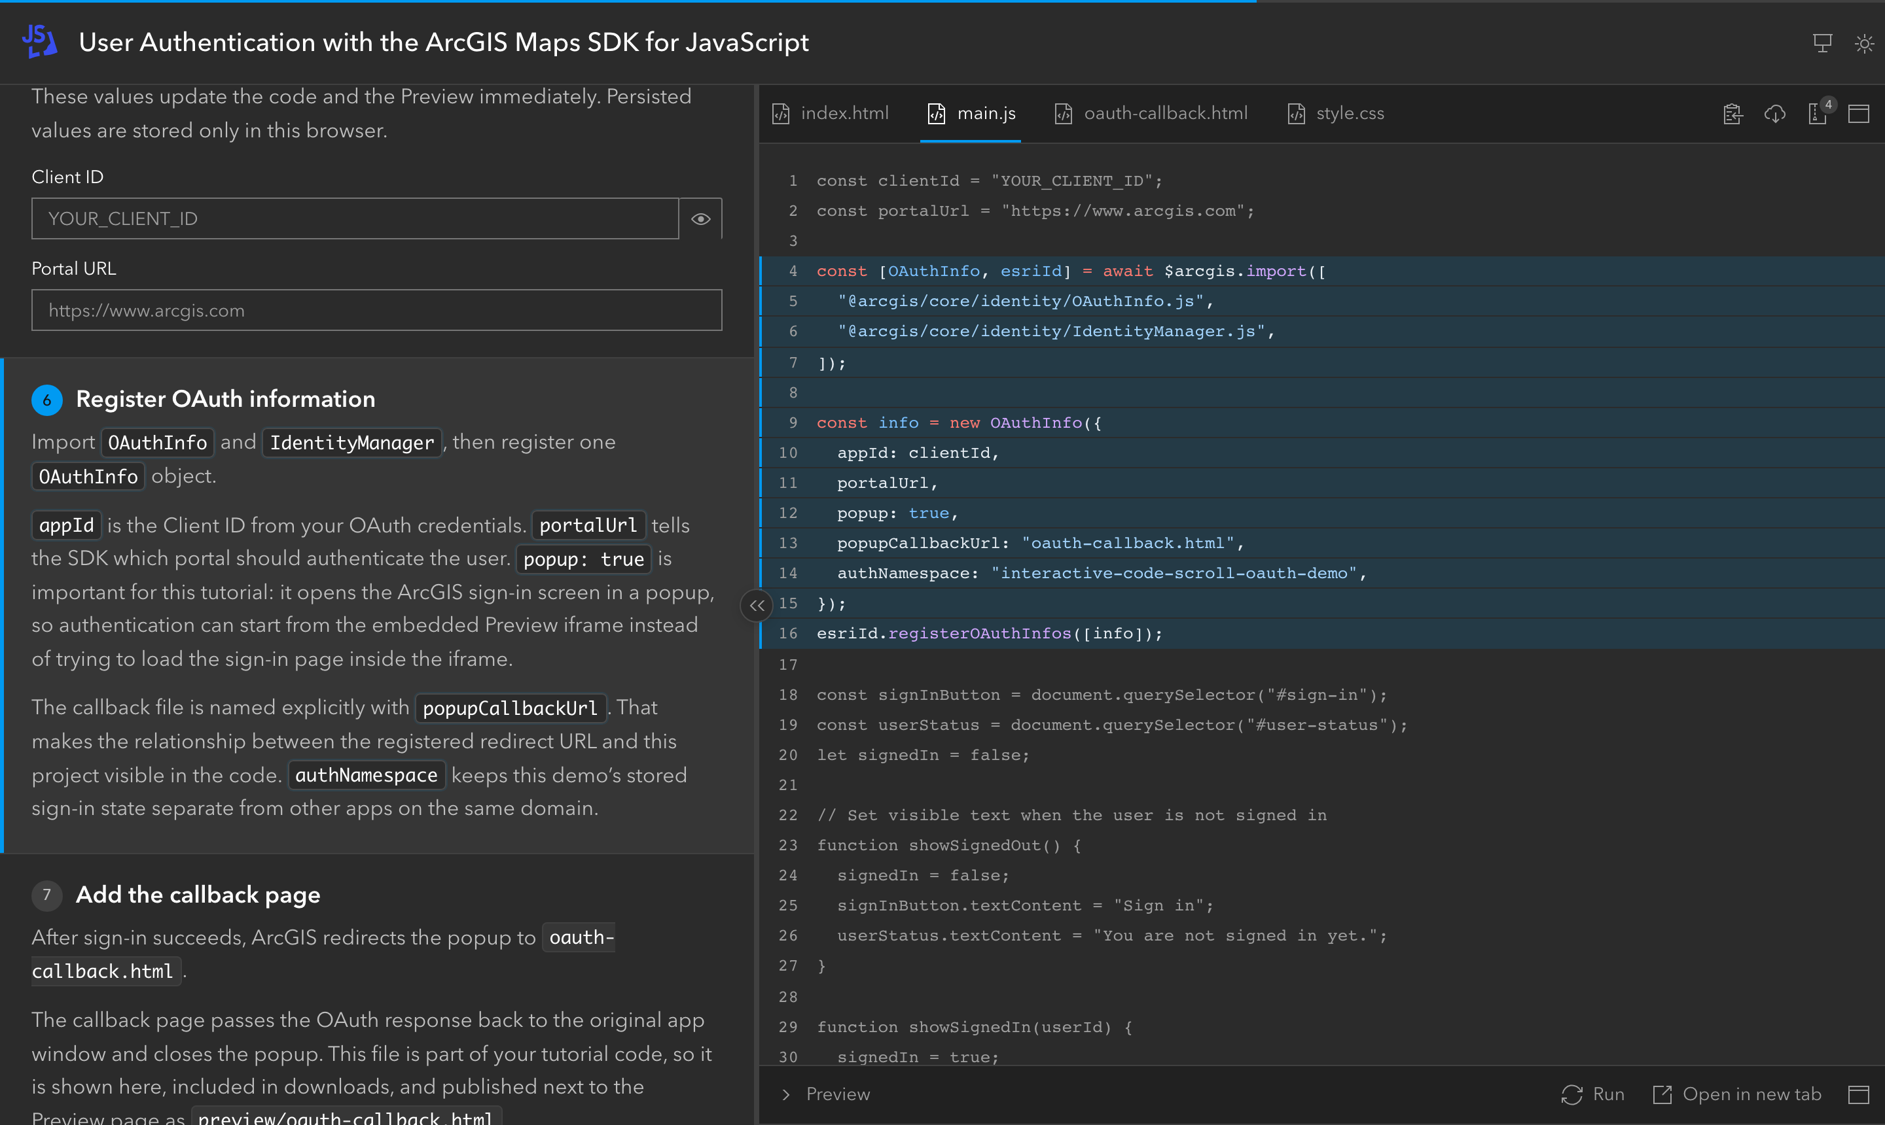Click line number 9 in gutter

(793, 423)
